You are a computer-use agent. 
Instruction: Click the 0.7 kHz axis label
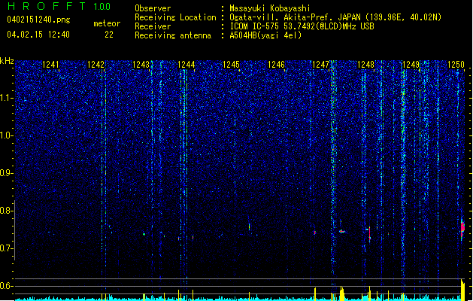[x=7, y=248]
